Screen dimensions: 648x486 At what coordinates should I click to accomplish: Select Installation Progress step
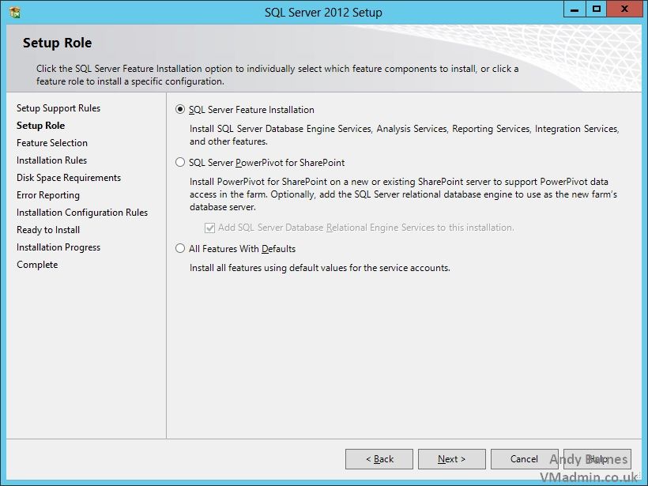point(58,247)
